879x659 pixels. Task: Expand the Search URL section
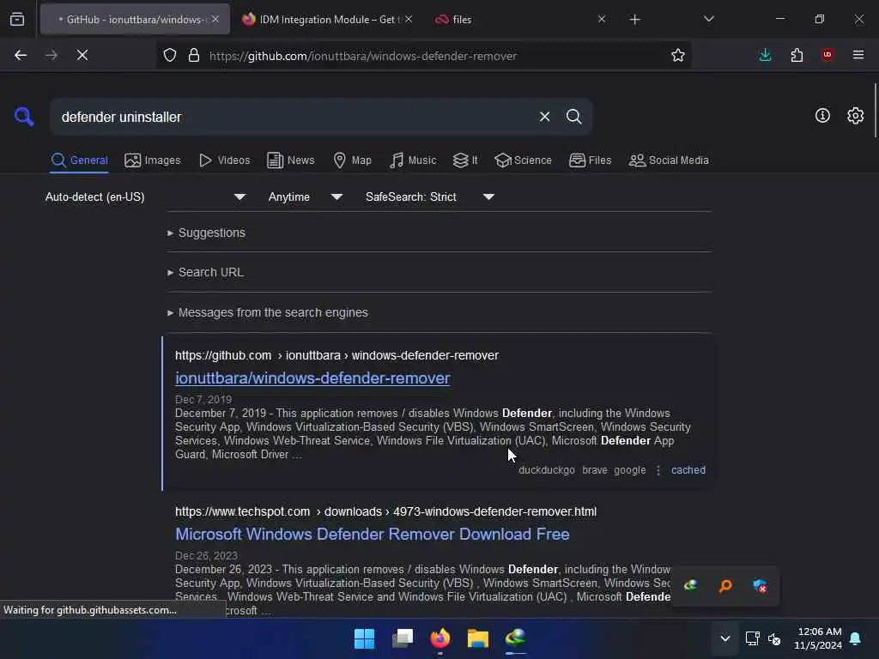coord(205,272)
